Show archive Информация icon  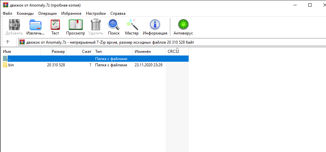click(x=155, y=25)
